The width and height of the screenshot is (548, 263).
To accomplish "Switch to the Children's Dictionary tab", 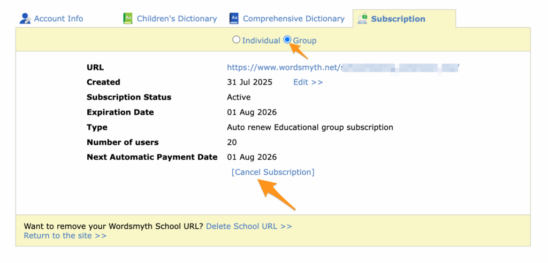I will (177, 19).
